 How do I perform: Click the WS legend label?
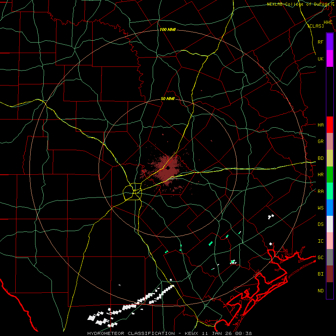320,208
